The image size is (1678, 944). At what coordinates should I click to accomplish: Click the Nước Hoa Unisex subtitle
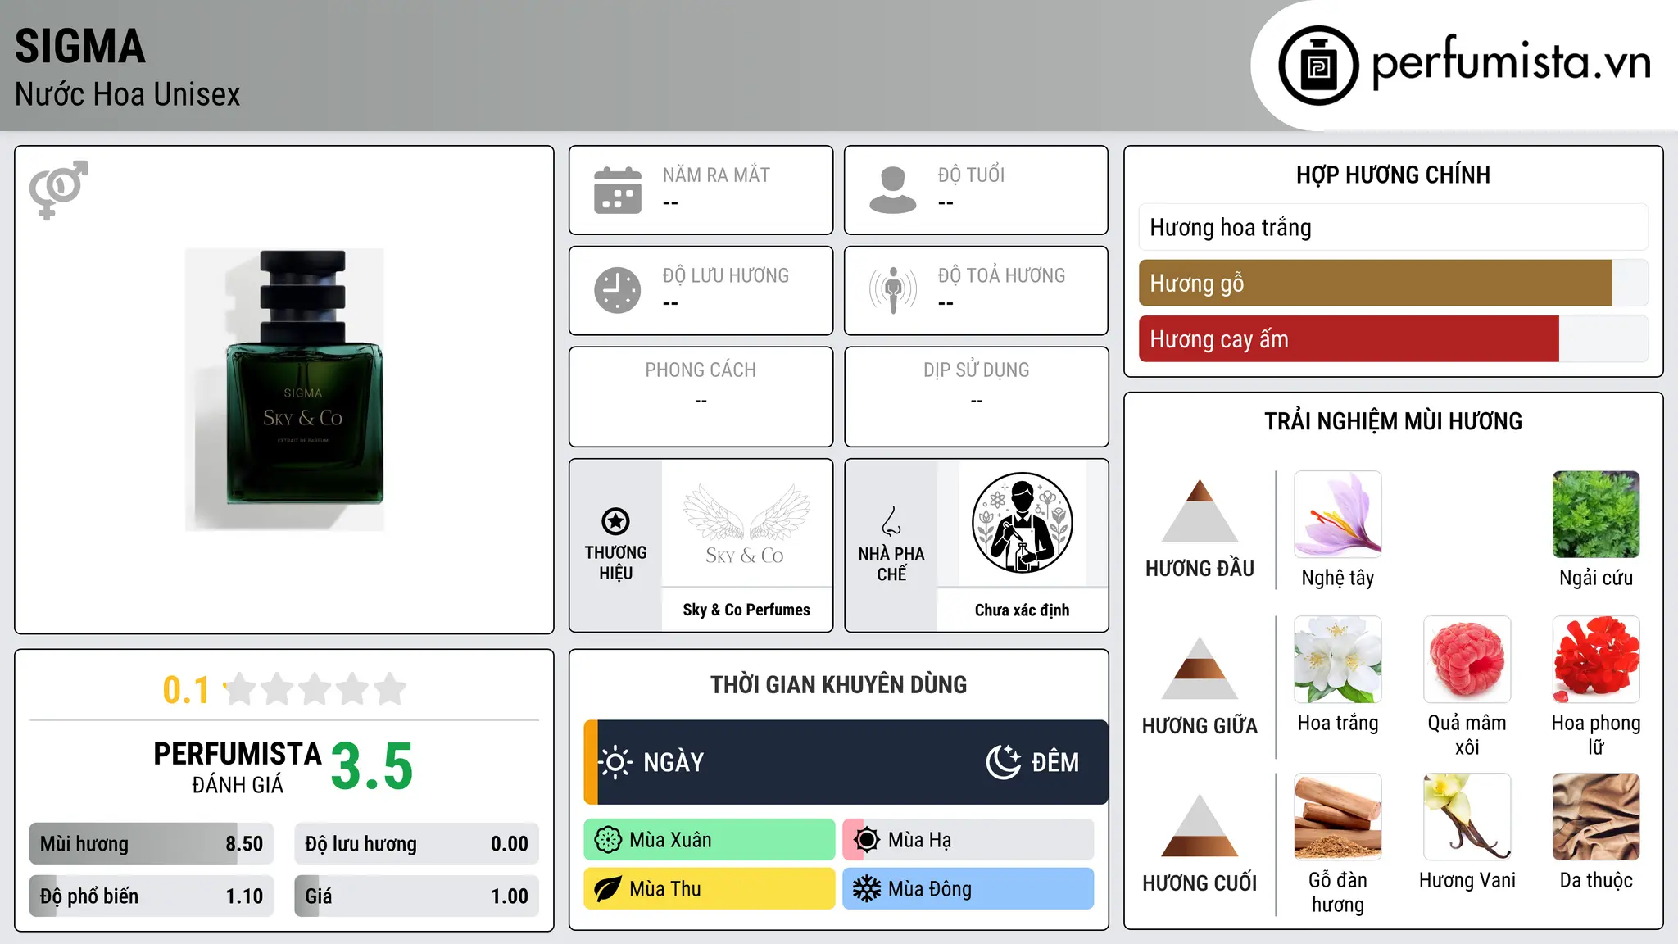pos(127,94)
